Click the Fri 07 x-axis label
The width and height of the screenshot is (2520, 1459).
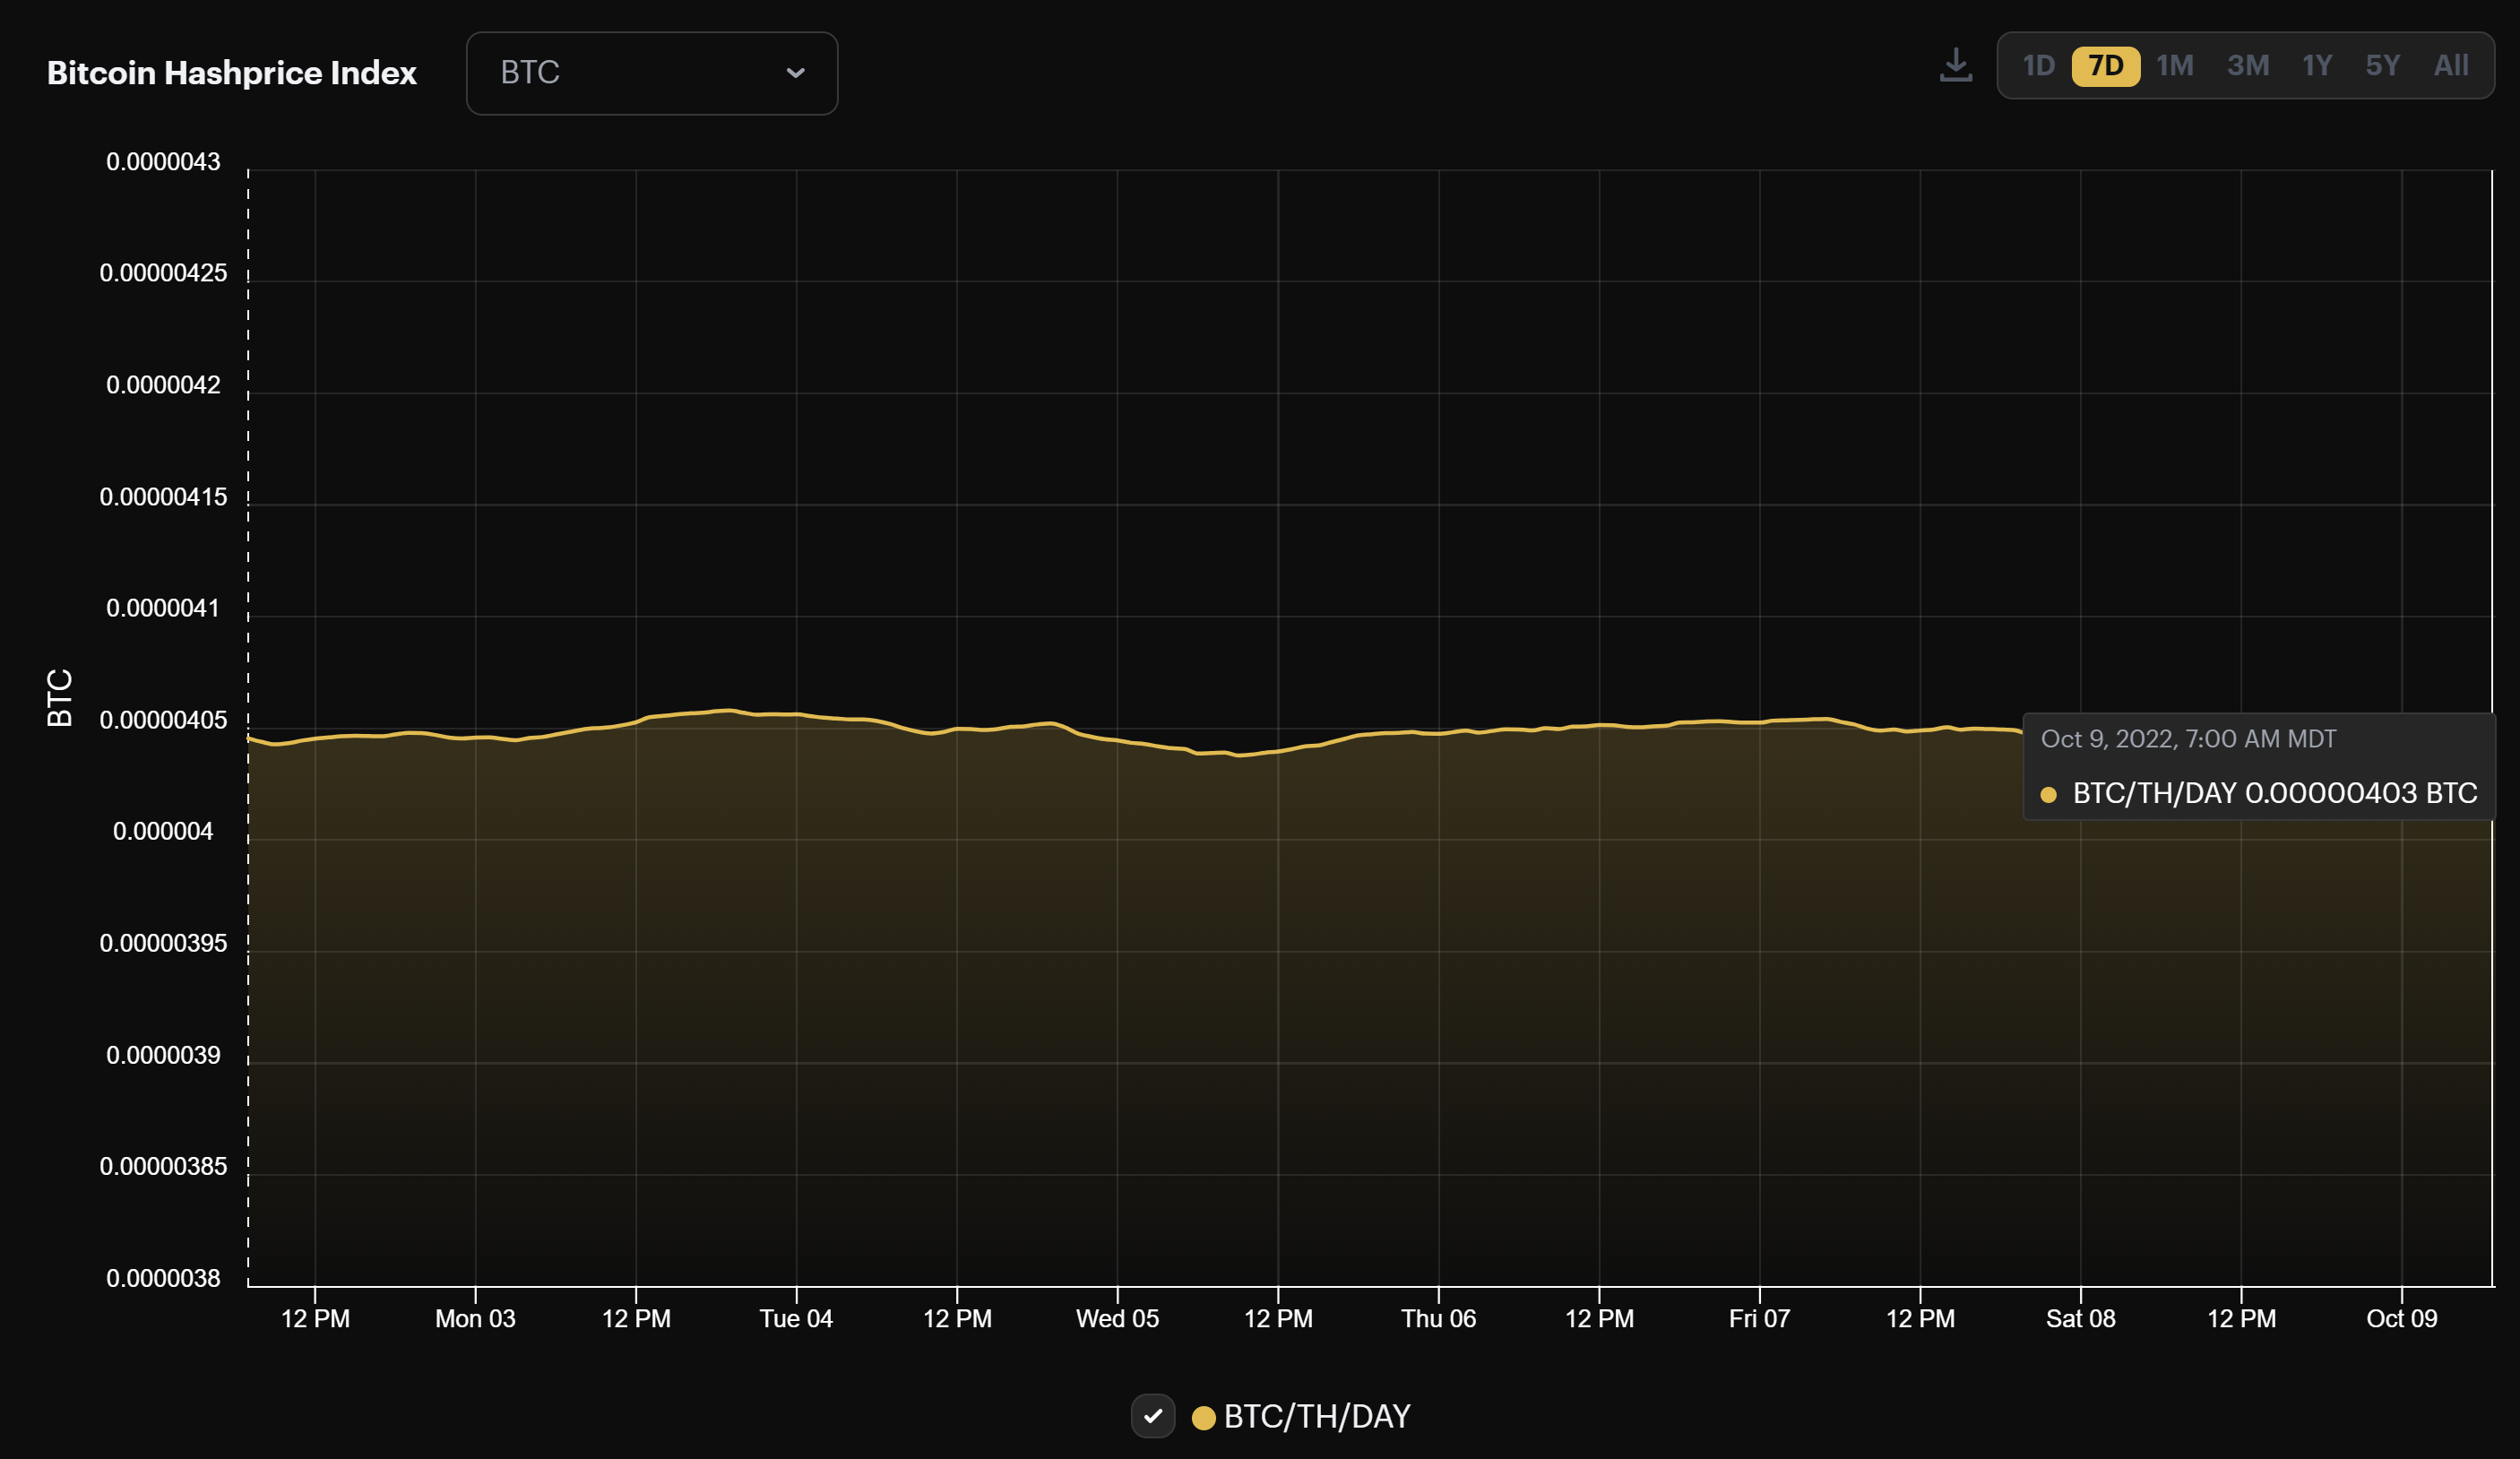pyautogui.click(x=1759, y=1318)
